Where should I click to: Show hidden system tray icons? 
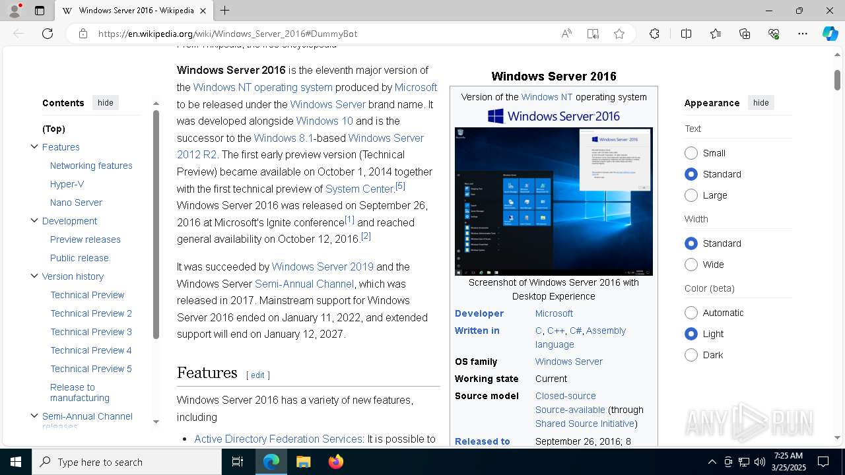tap(712, 462)
